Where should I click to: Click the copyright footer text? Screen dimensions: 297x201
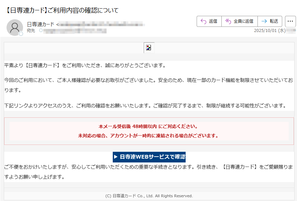[x=148, y=195]
